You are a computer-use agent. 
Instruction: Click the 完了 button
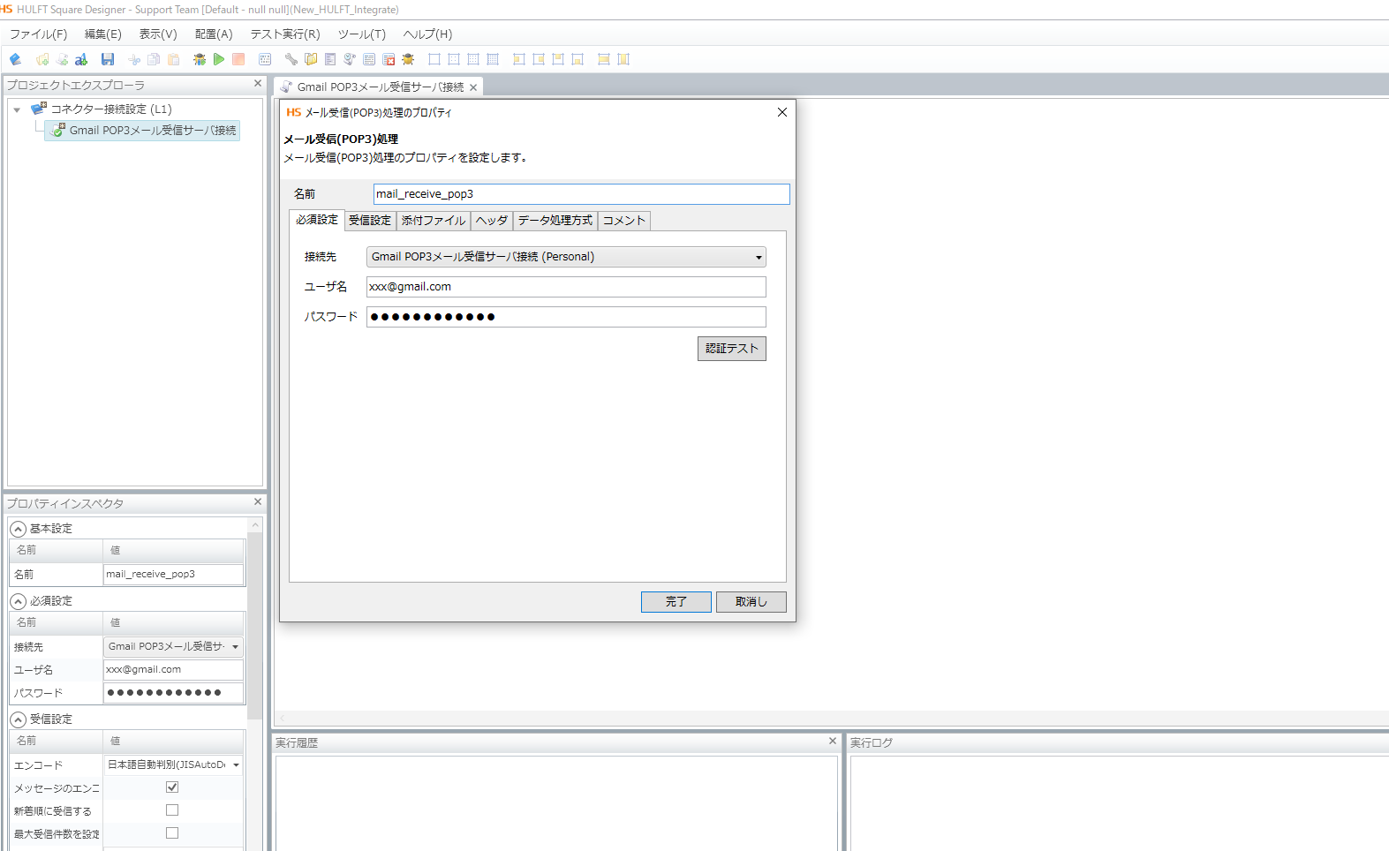tap(676, 602)
